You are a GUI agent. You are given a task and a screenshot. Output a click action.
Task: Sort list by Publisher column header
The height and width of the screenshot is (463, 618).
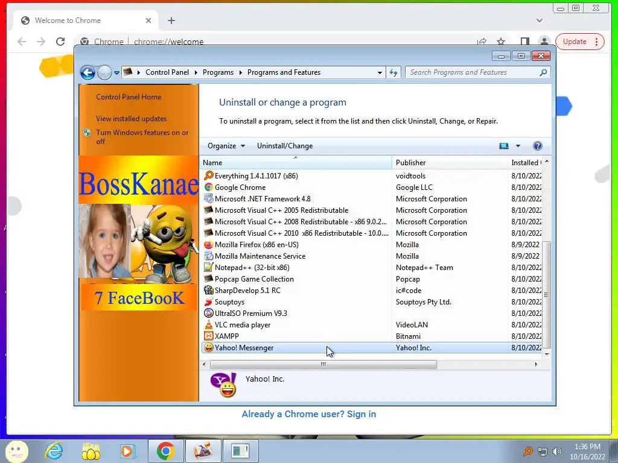pyautogui.click(x=450, y=163)
